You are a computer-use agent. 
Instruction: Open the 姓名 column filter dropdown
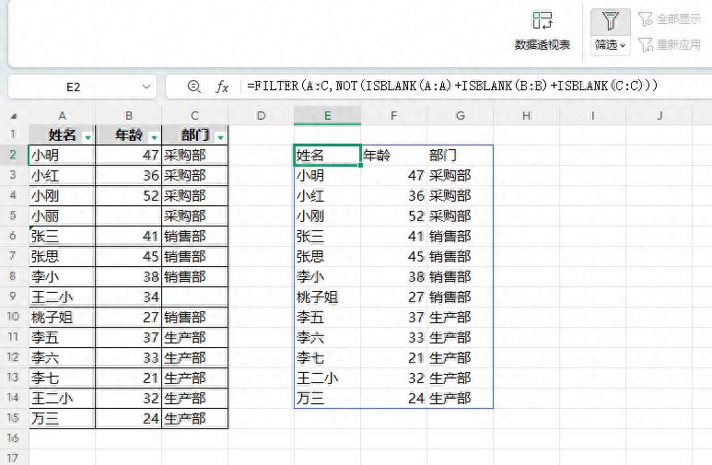click(88, 136)
